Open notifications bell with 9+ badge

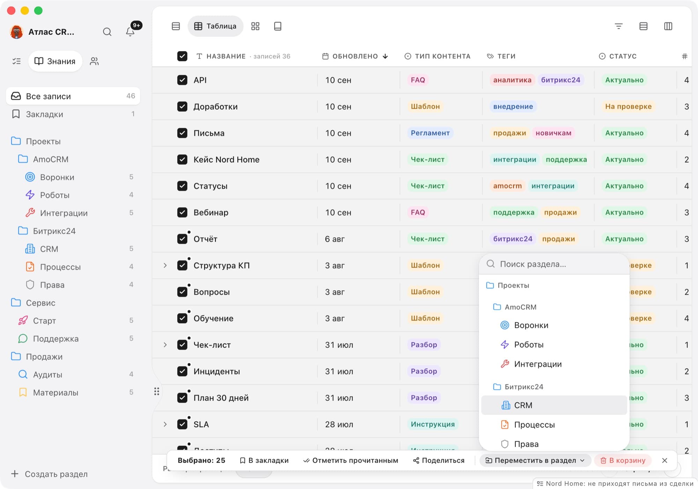click(x=130, y=32)
